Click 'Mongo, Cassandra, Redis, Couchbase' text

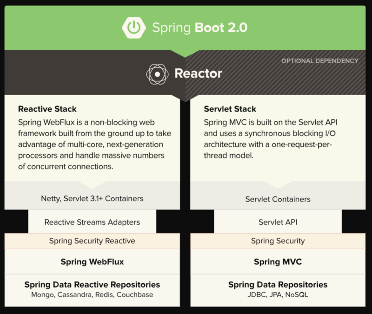tap(92, 294)
